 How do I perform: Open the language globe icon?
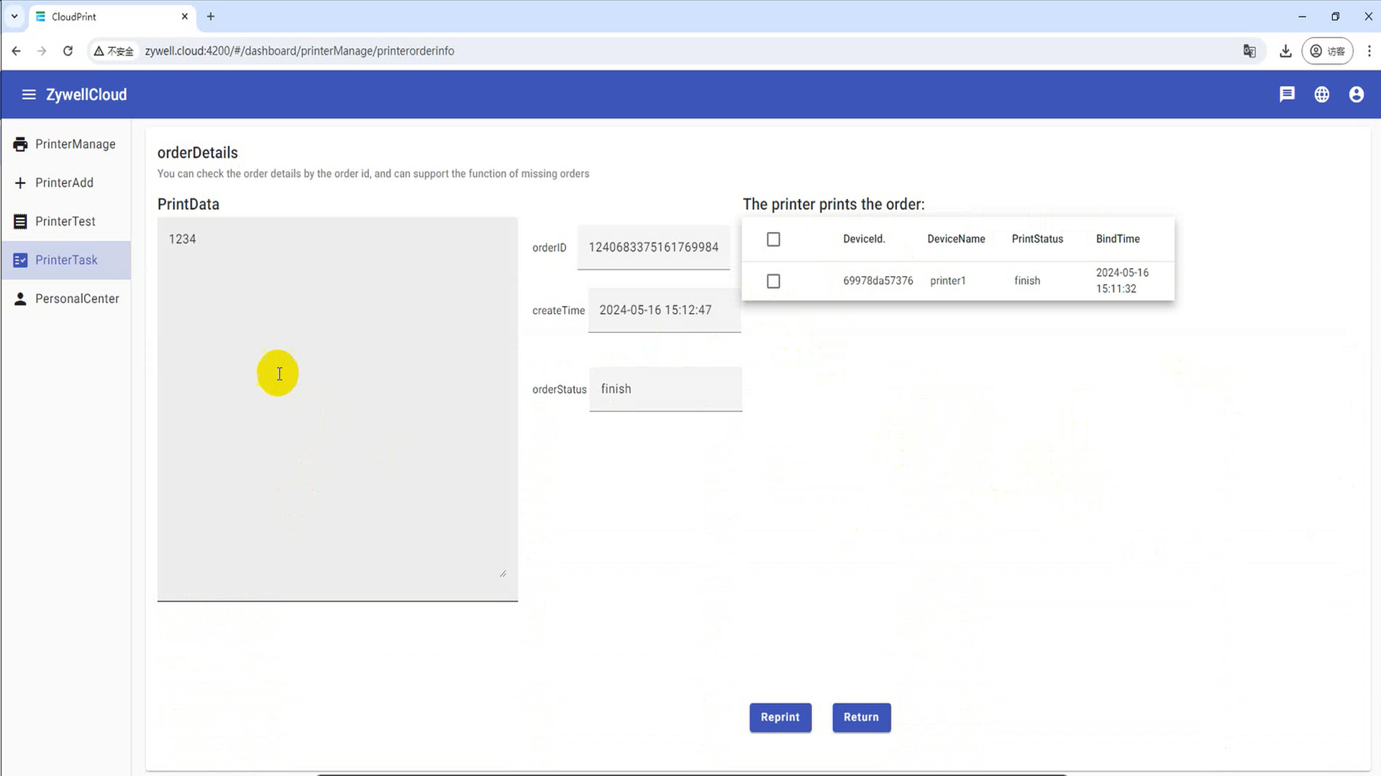tap(1321, 95)
